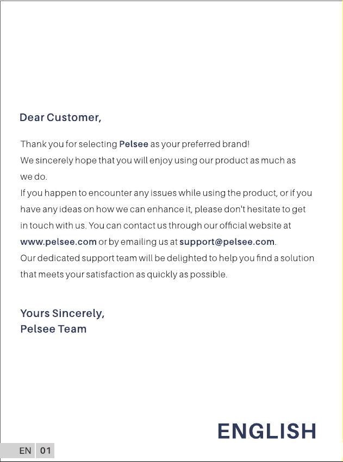This screenshot has height=462, width=343.
Task: Click the line We sincerely hope that
Action: tap(158, 161)
